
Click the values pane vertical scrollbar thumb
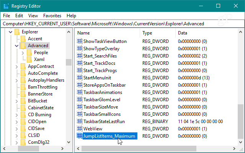tap(240, 122)
